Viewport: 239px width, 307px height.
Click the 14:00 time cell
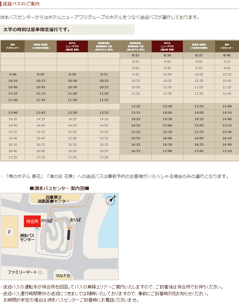click(167, 113)
